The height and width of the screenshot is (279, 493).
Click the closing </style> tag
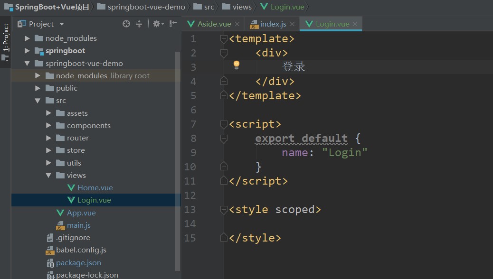click(255, 238)
